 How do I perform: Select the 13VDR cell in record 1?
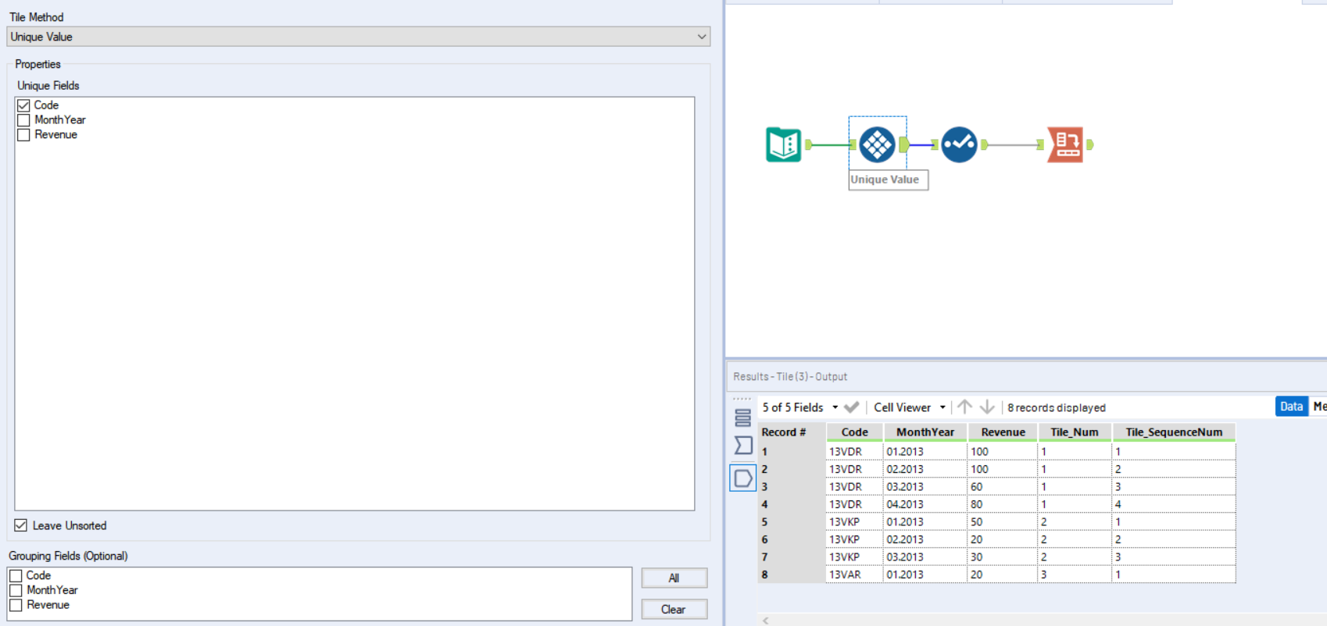(x=854, y=452)
